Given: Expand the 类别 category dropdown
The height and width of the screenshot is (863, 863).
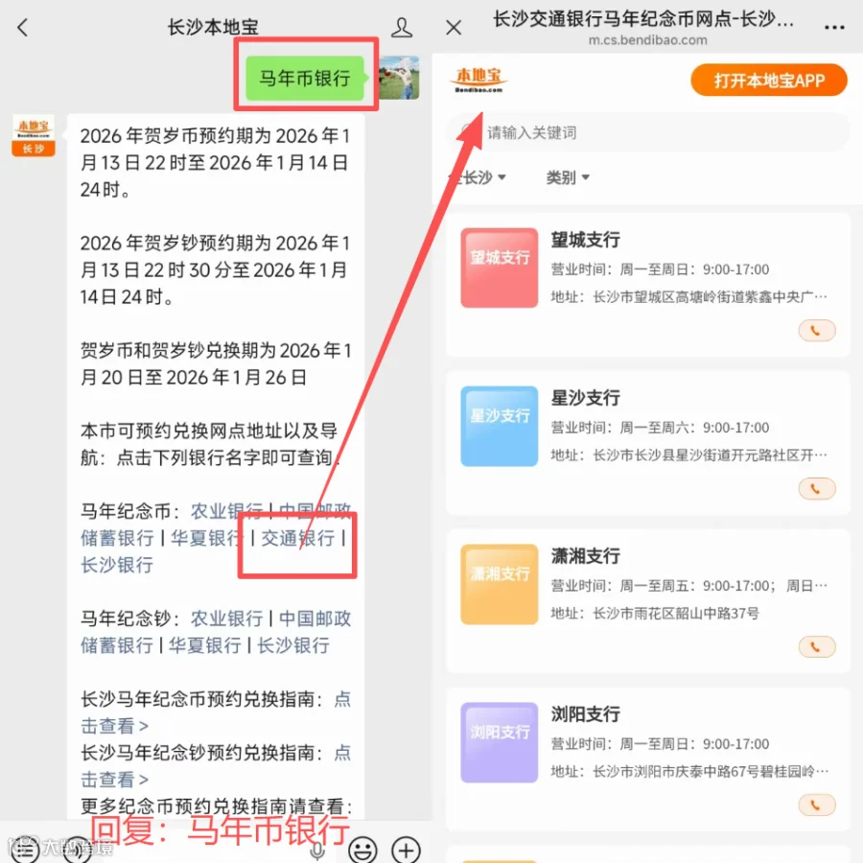Looking at the screenshot, I should (x=568, y=177).
